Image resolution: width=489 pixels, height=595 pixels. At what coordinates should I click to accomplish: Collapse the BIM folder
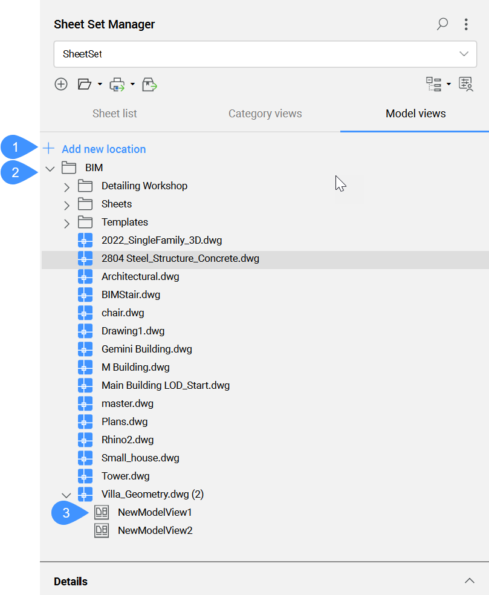(50, 168)
